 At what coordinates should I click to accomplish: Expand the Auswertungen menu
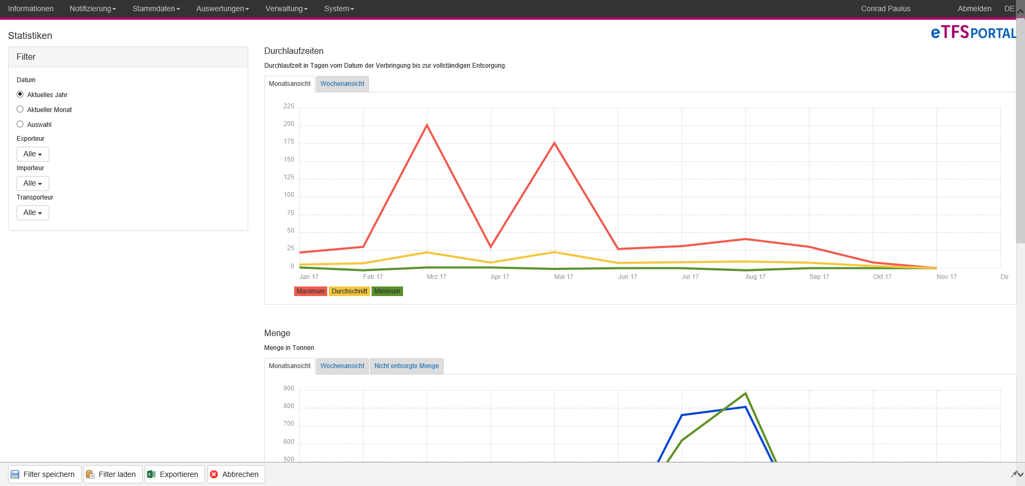pyautogui.click(x=223, y=9)
